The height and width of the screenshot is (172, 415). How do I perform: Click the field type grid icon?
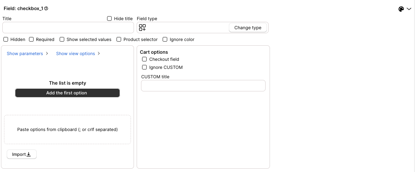[x=142, y=28]
